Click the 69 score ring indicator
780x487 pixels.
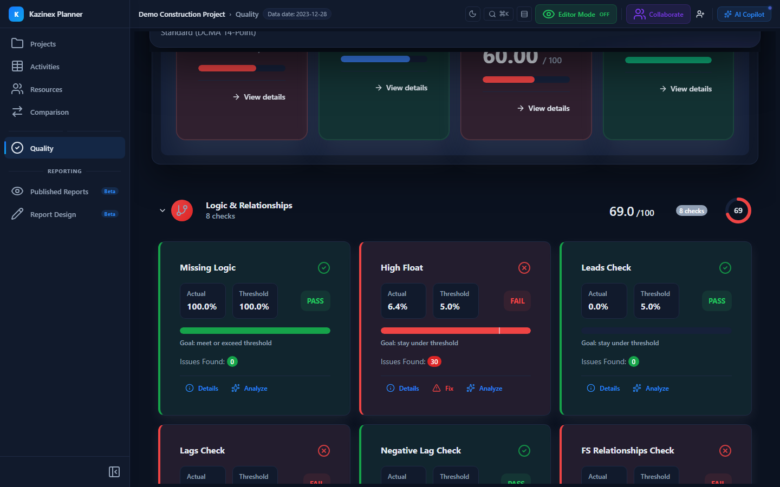[x=738, y=210]
